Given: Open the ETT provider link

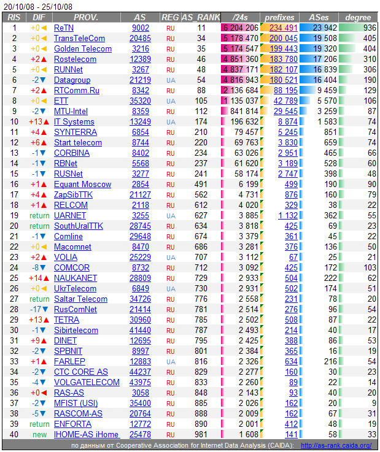Looking at the screenshot, I should [61, 101].
